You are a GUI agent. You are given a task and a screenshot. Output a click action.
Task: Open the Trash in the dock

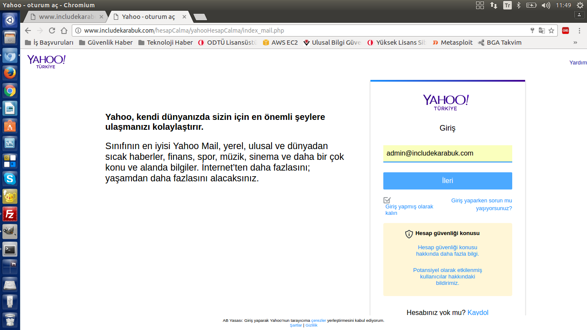tap(10, 320)
